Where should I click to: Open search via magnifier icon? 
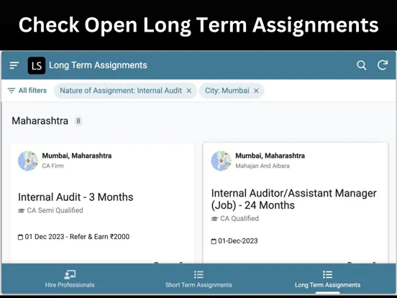tap(361, 65)
